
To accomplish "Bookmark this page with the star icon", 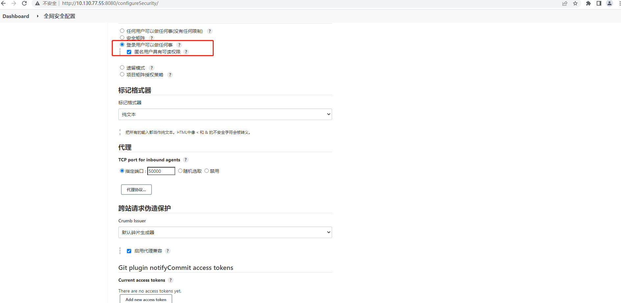I will point(575,3).
